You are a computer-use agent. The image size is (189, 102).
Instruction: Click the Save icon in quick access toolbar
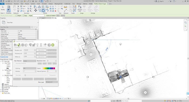point(9,1)
